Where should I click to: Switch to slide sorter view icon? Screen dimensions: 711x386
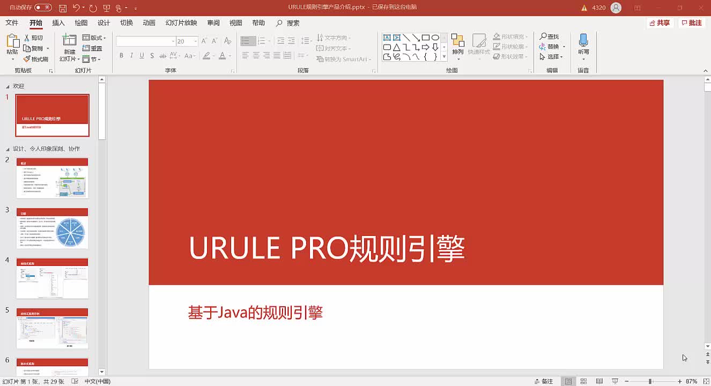click(584, 381)
